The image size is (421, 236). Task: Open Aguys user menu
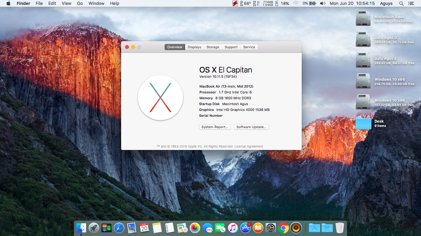click(386, 3)
